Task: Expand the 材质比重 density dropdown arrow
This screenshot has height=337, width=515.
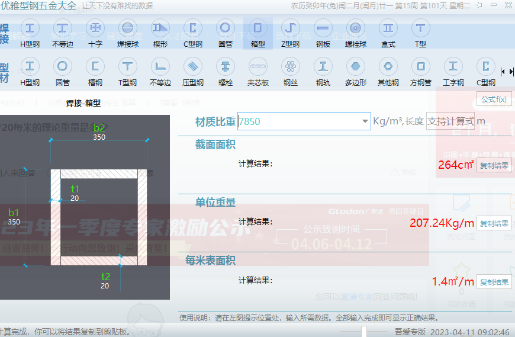Action: click(x=365, y=121)
